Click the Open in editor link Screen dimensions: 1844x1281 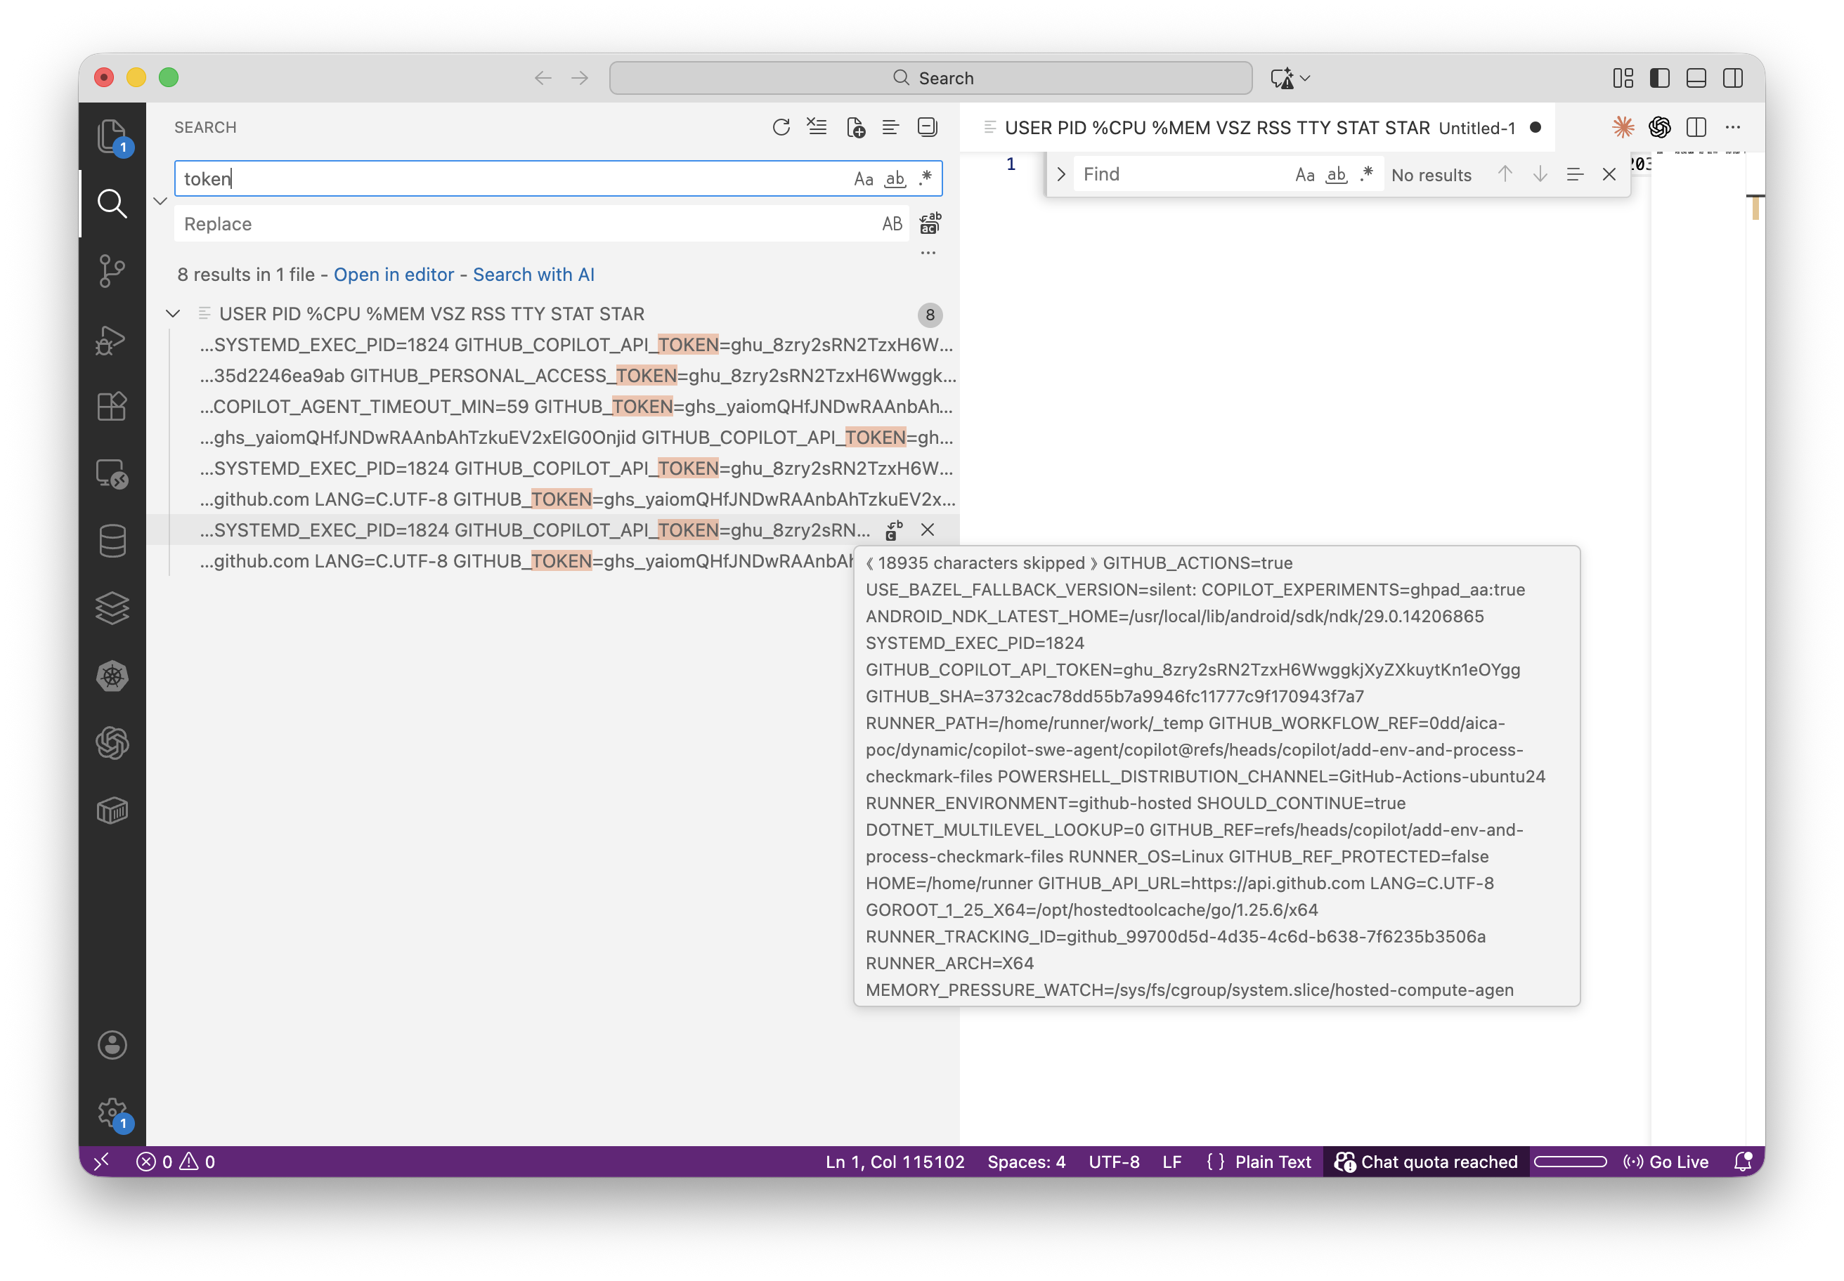point(393,275)
